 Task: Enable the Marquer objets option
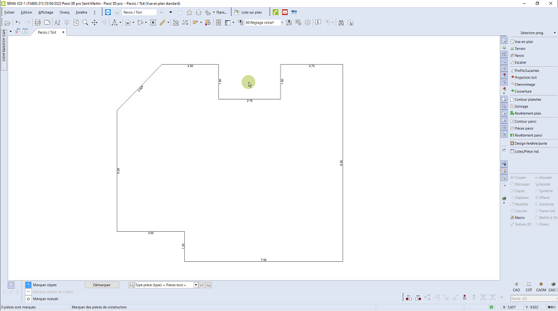click(x=28, y=285)
